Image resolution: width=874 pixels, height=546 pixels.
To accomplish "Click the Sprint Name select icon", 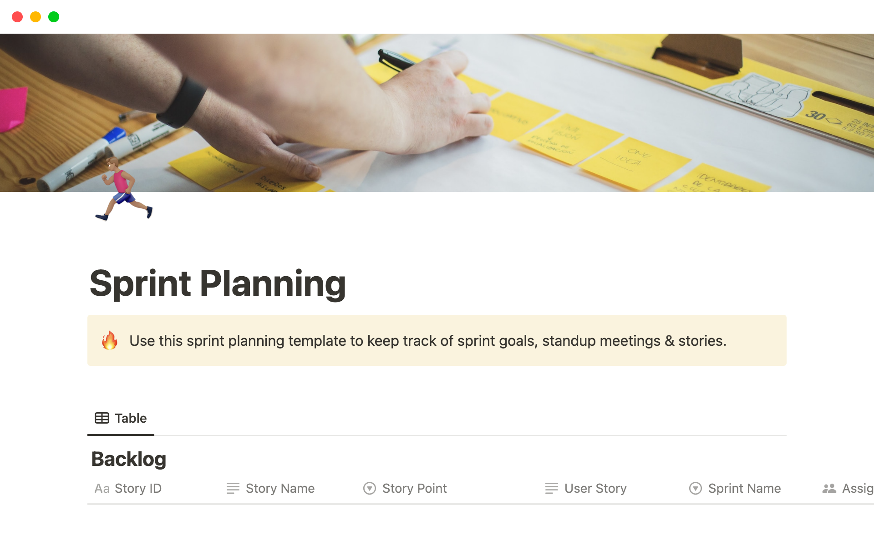I will pos(695,489).
